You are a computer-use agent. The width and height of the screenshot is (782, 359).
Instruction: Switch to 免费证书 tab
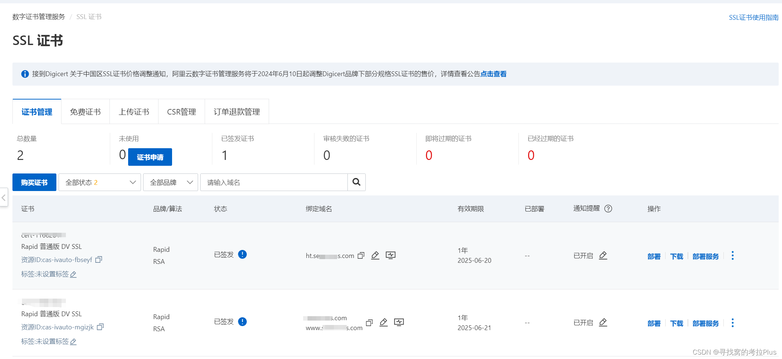pyautogui.click(x=85, y=112)
